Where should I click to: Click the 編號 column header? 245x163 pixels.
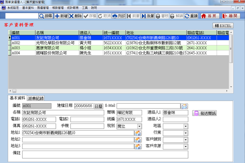[x=23, y=33]
